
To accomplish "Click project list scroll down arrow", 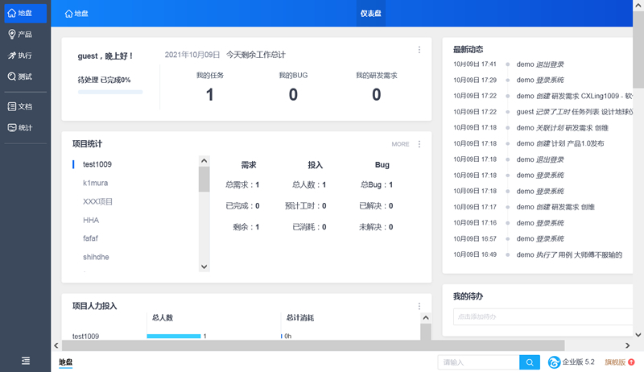I will (x=204, y=267).
